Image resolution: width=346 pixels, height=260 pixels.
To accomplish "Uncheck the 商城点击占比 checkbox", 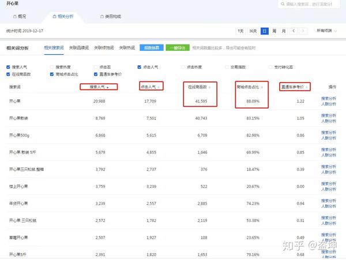I will [52, 75].
